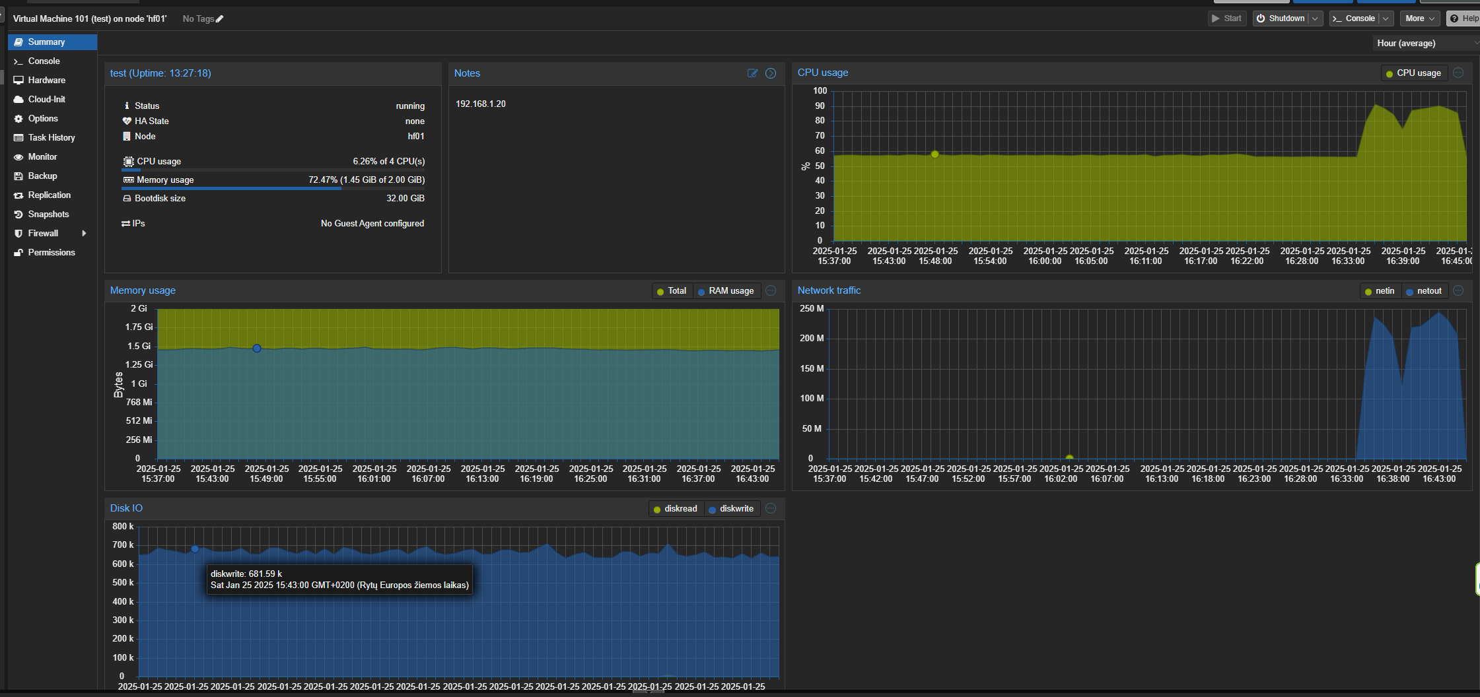This screenshot has width=1480, height=697.
Task: Click the edit pencil next to No Tags
Action: click(220, 19)
